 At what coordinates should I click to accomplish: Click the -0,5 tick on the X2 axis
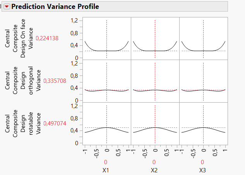coord(145,154)
